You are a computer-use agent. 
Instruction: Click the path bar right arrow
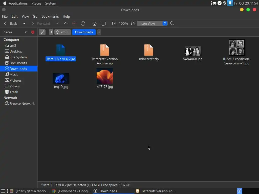(99, 32)
